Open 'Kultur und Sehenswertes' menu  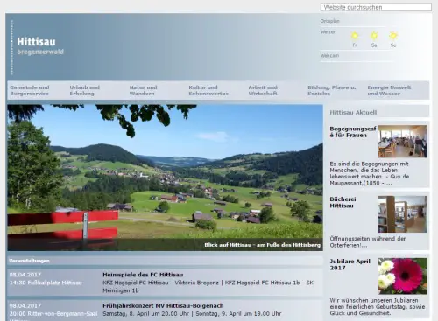208,90
